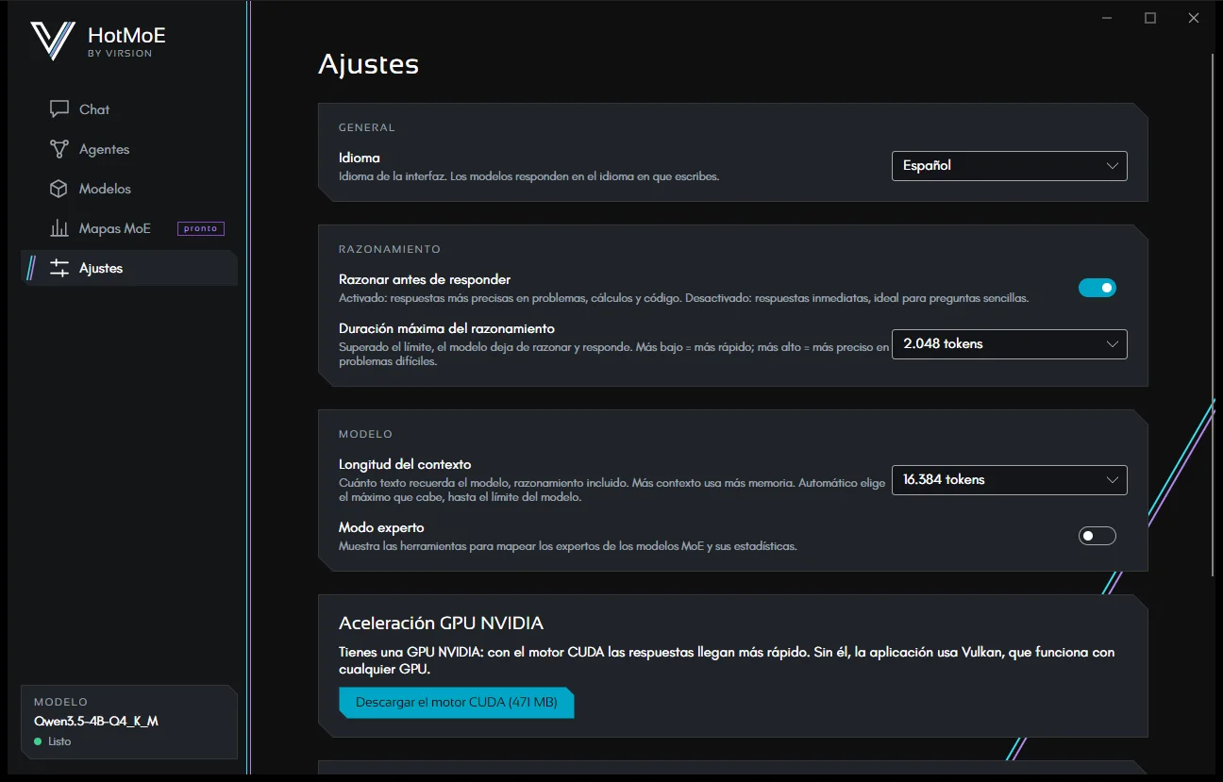The width and height of the screenshot is (1223, 782).
Task: Click the "Duración máxima del razonamiento" label
Action: (446, 328)
